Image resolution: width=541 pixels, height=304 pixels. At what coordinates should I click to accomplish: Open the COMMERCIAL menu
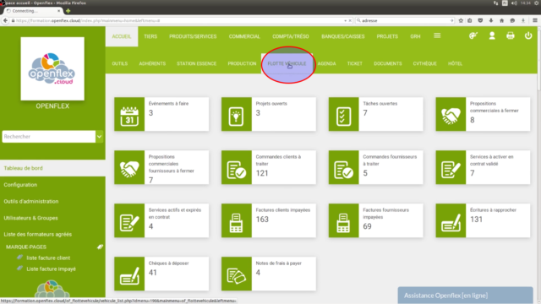click(244, 36)
